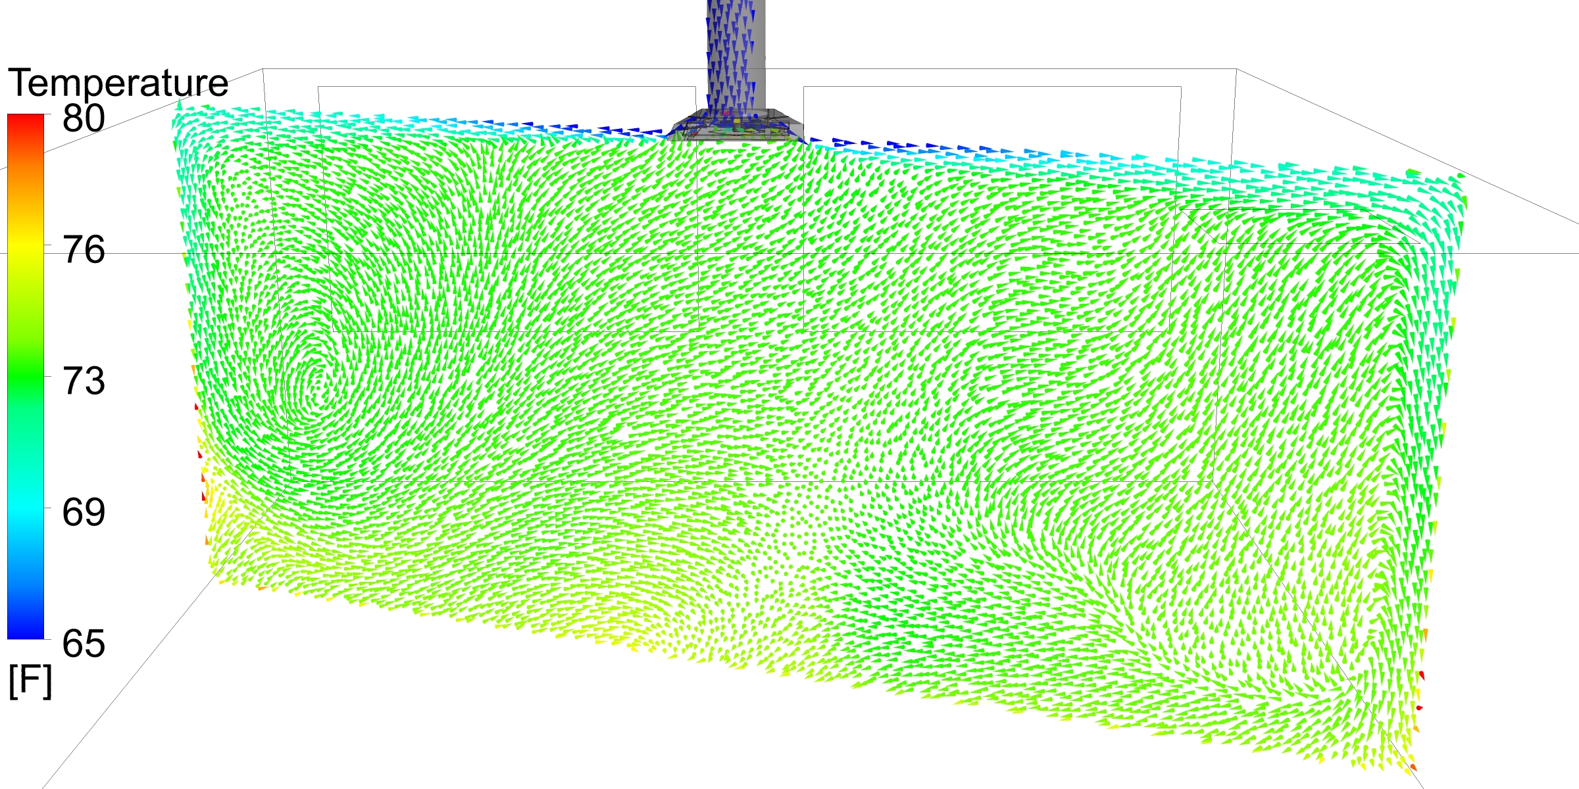Click the cyan band of the color bar
The width and height of the screenshot is (1579, 789).
(x=25, y=510)
